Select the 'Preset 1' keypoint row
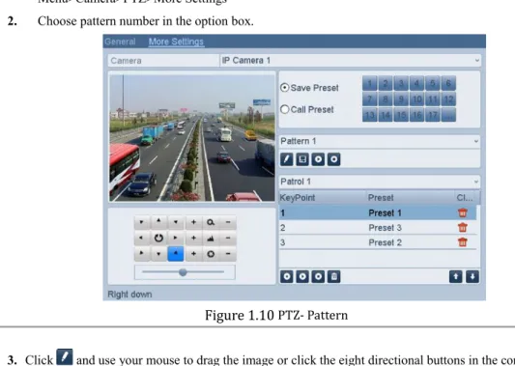 [378, 213]
